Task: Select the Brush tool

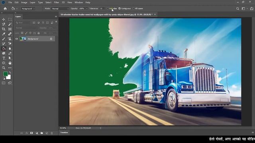Action: (x=4, y=39)
